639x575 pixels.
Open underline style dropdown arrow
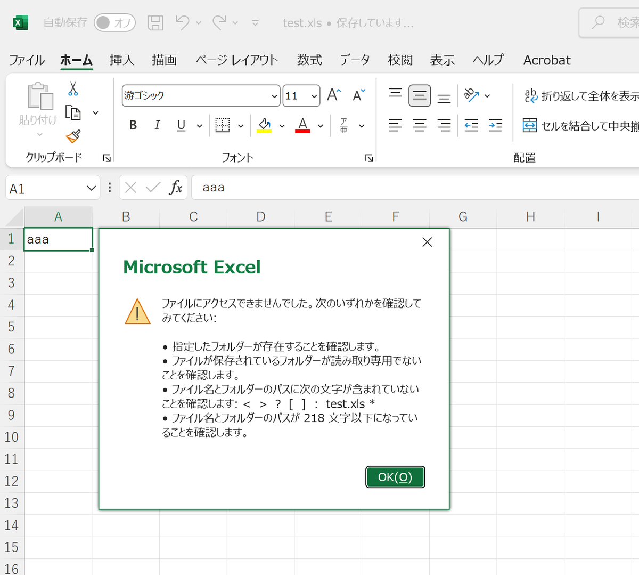point(200,126)
